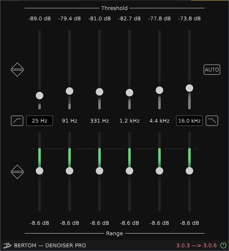Click the -89.0 dB threshold value
Screen dimensions: 229x251
[40, 19]
